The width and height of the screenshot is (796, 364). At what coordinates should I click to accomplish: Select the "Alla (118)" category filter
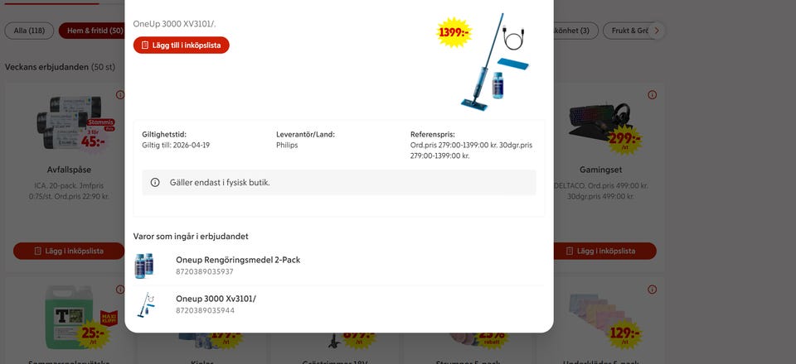[x=29, y=31]
